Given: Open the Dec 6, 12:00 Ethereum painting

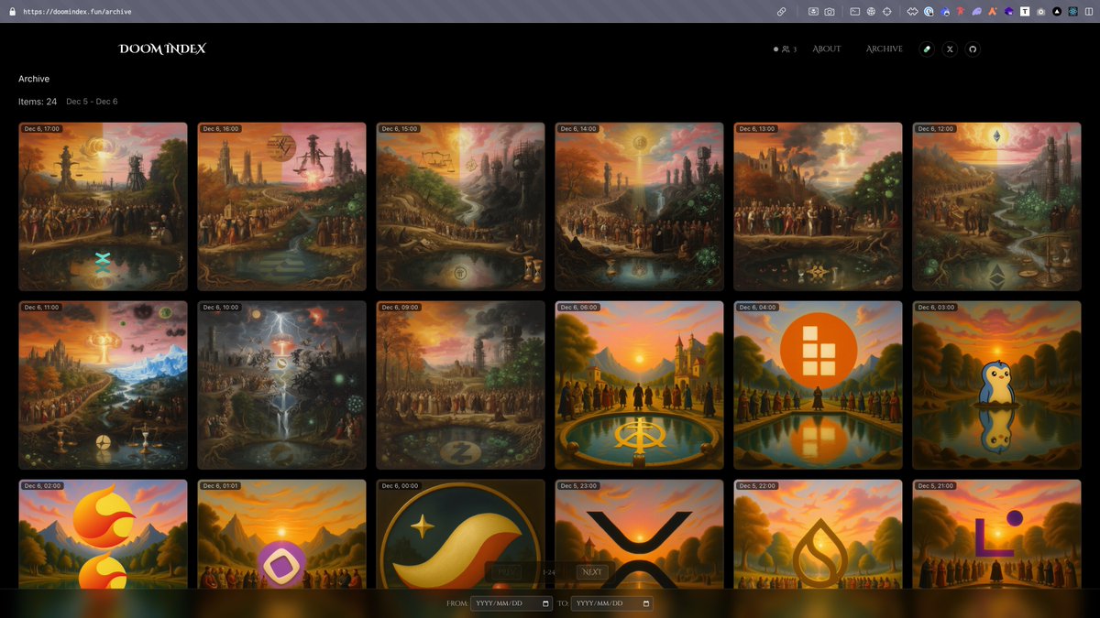Looking at the screenshot, I should (x=996, y=207).
